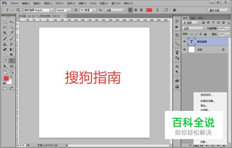Reset default foreground and background colors
The width and height of the screenshot is (232, 148).
pos(4,84)
